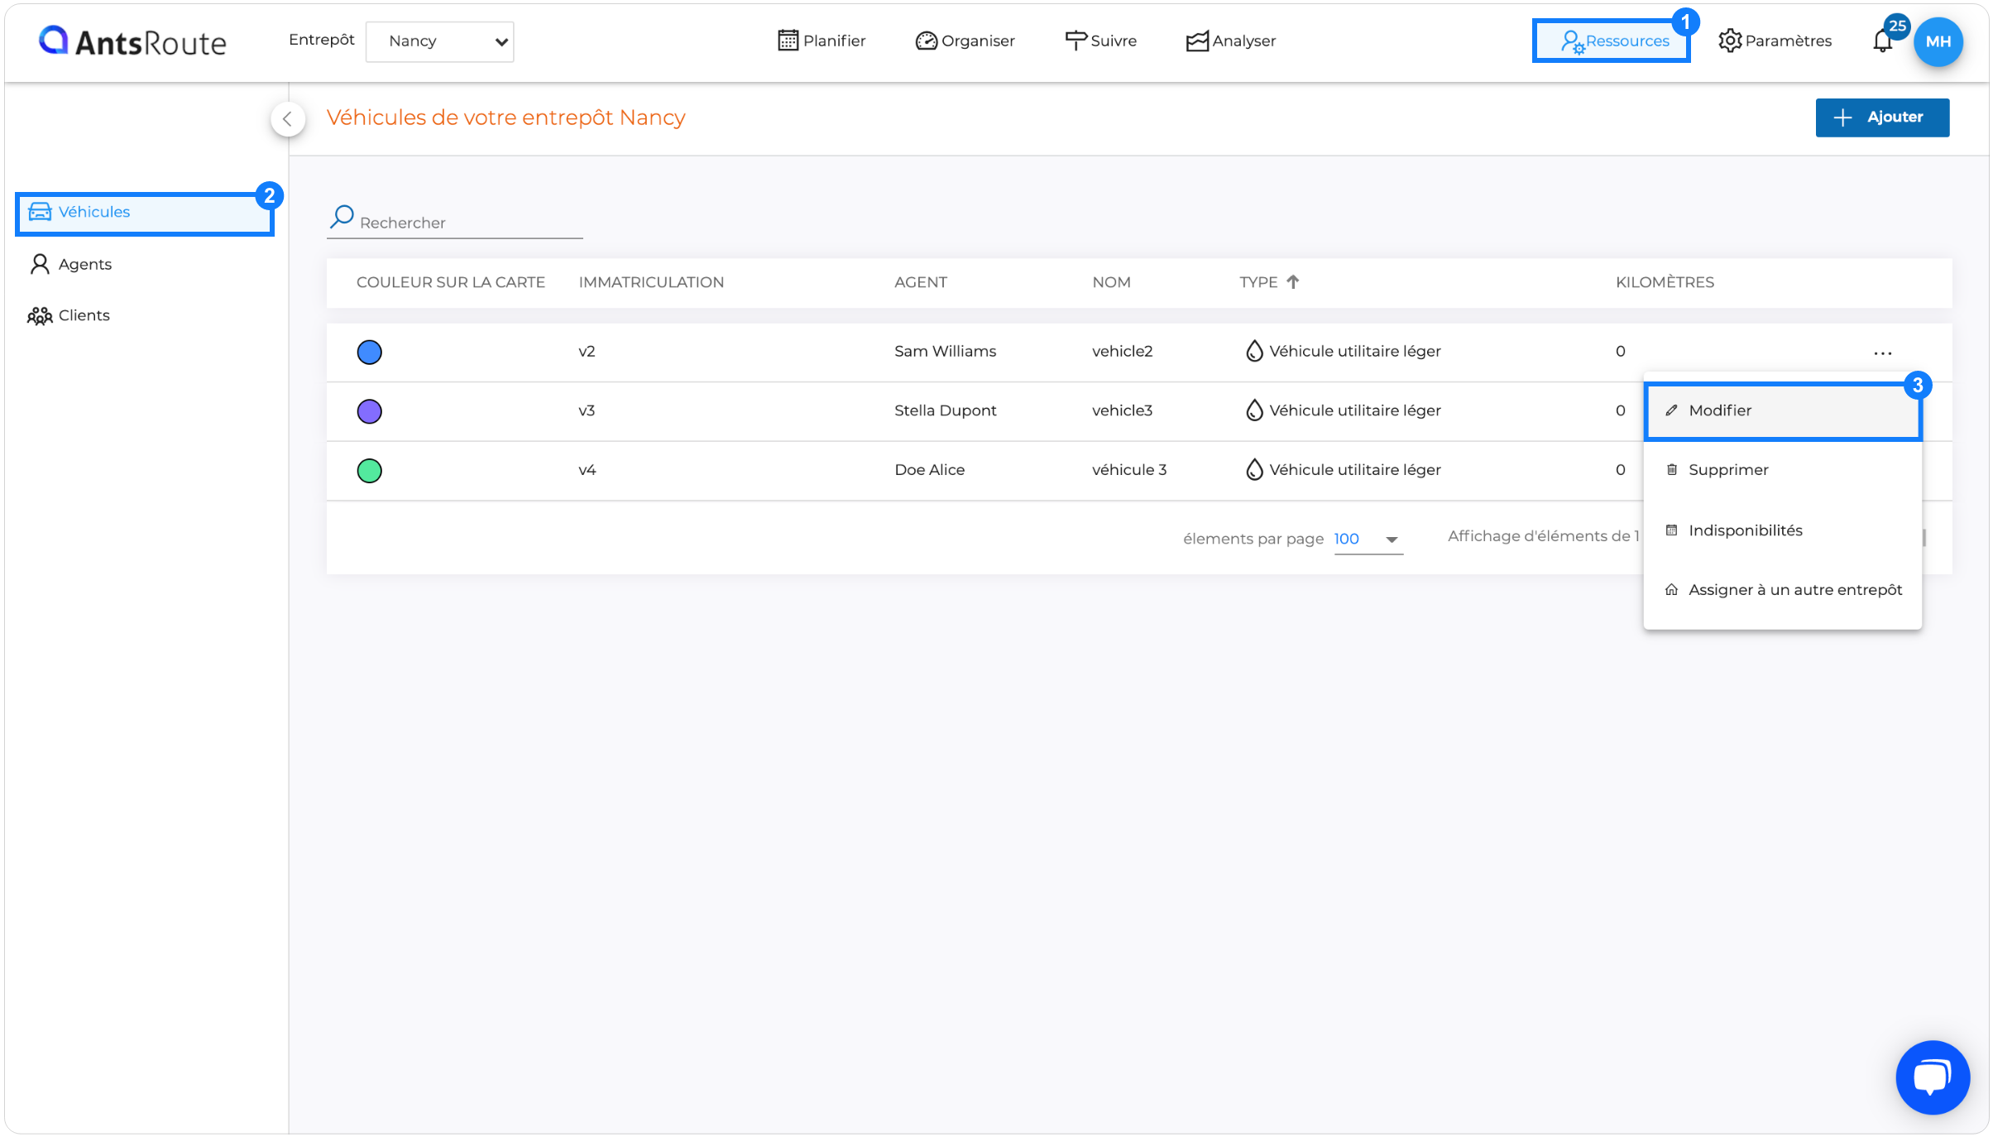Click the house icon beside Assigner

[1671, 590]
